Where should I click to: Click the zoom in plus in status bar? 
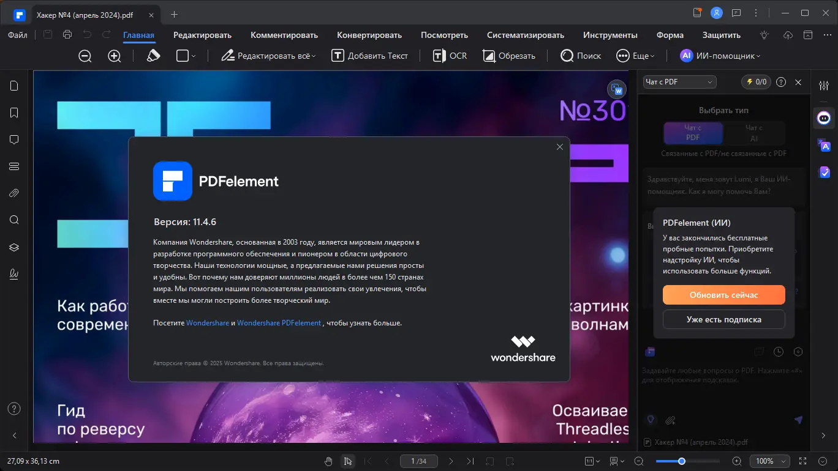[737, 461]
